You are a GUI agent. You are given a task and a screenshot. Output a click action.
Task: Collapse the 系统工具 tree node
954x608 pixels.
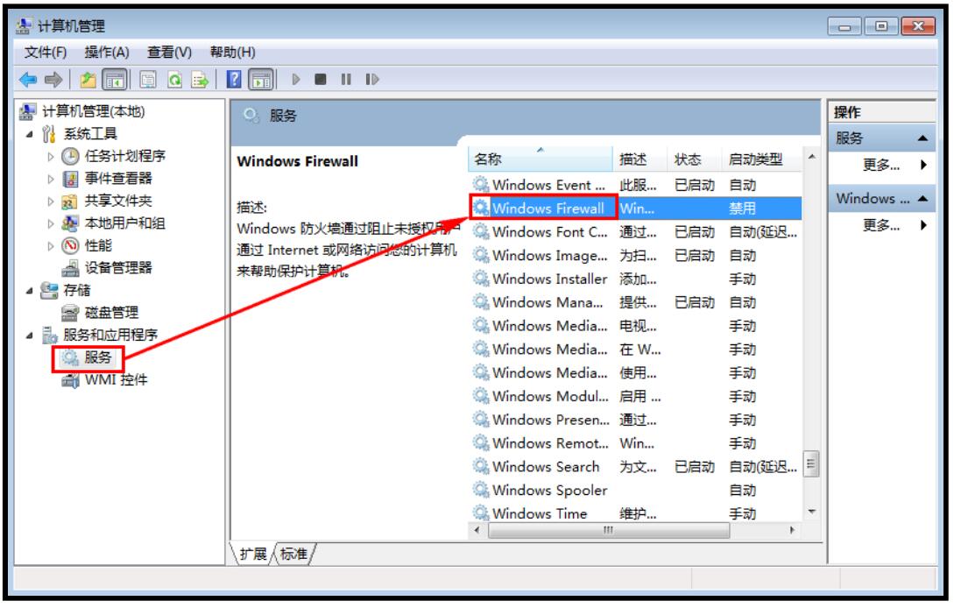29,134
